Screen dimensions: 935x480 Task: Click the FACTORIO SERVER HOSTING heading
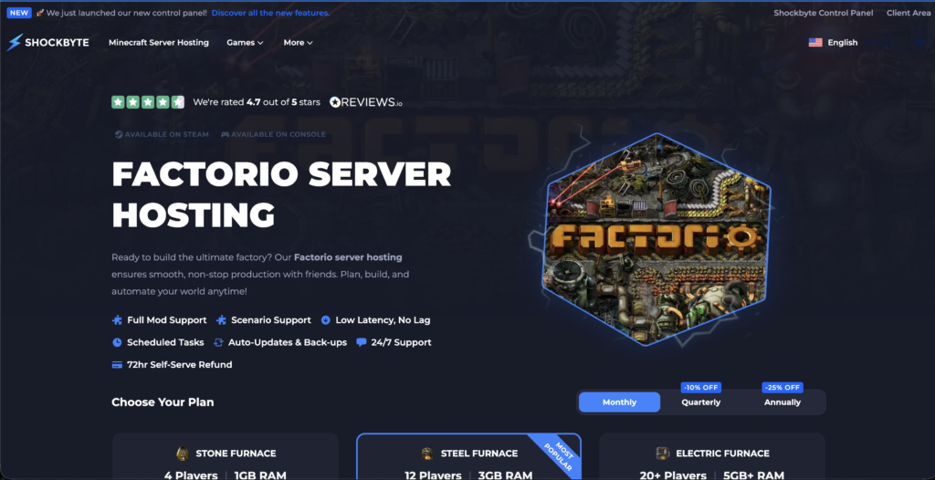pyautogui.click(x=281, y=194)
